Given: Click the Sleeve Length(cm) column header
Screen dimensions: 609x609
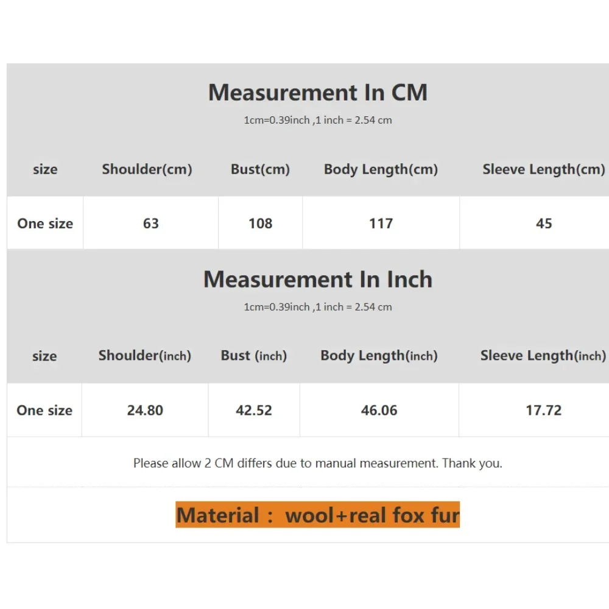Looking at the screenshot, I should pyautogui.click(x=543, y=169).
